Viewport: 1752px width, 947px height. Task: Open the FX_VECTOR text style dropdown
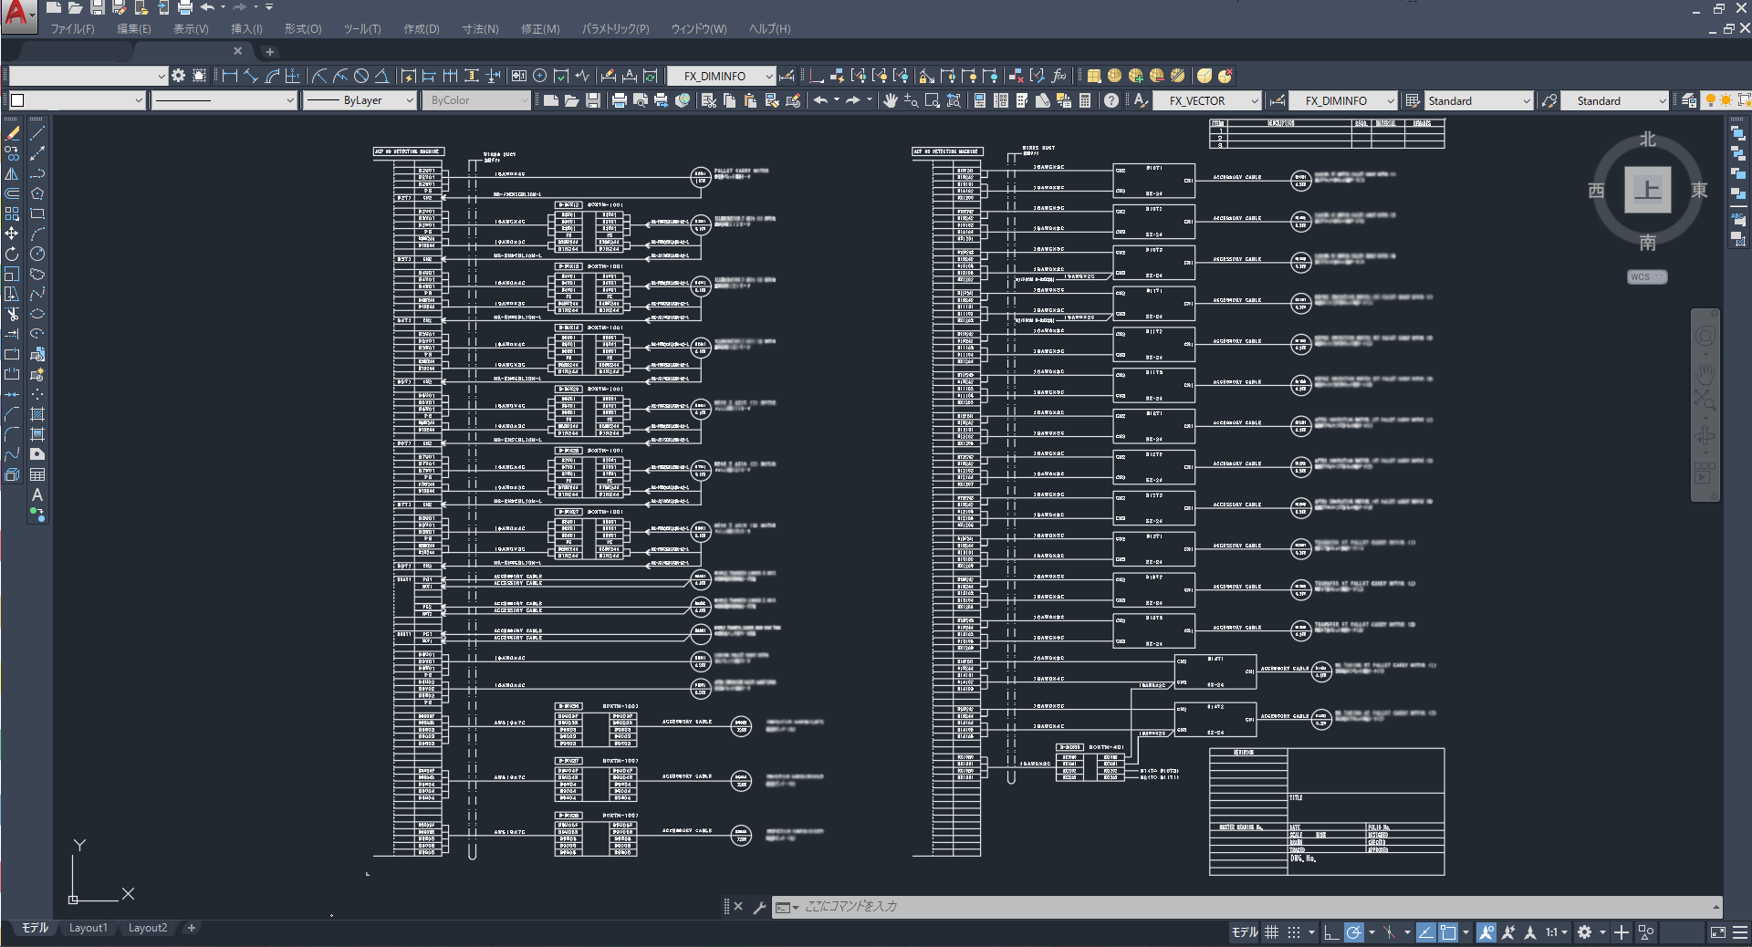pos(1255,100)
